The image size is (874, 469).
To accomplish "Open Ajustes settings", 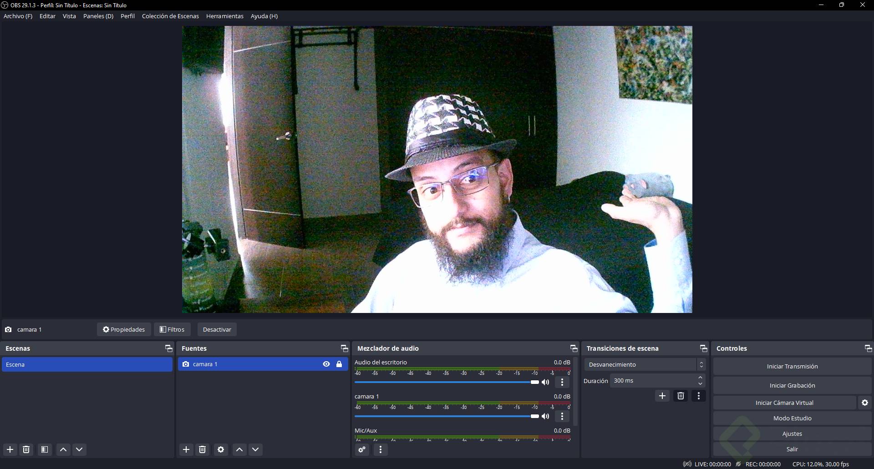I will point(792,434).
